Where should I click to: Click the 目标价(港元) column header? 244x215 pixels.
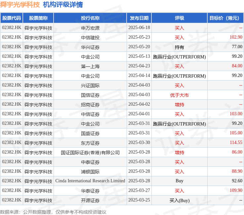pos(225,18)
